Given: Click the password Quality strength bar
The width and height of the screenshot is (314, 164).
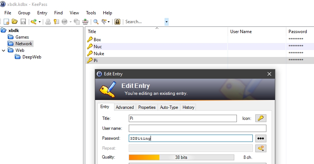Looking at the screenshot, I should [181, 157].
